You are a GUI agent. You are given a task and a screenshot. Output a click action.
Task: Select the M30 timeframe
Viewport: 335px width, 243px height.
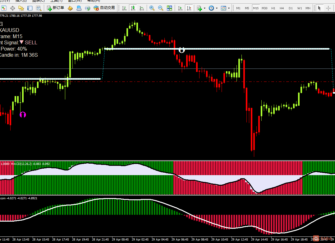(264, 8)
